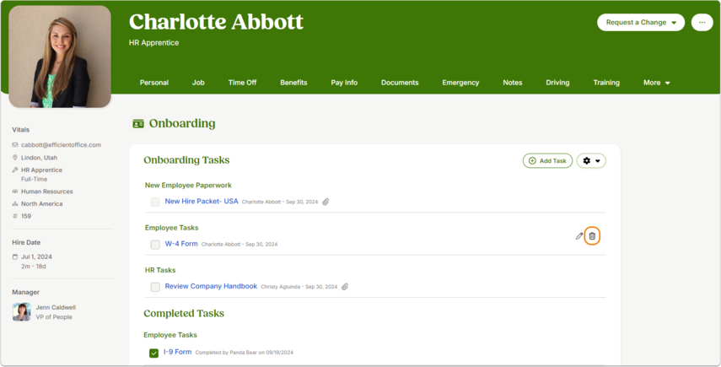721x367 pixels.
Task: Open the gear settings dropdown in Onboarding Tasks
Action: (591, 161)
